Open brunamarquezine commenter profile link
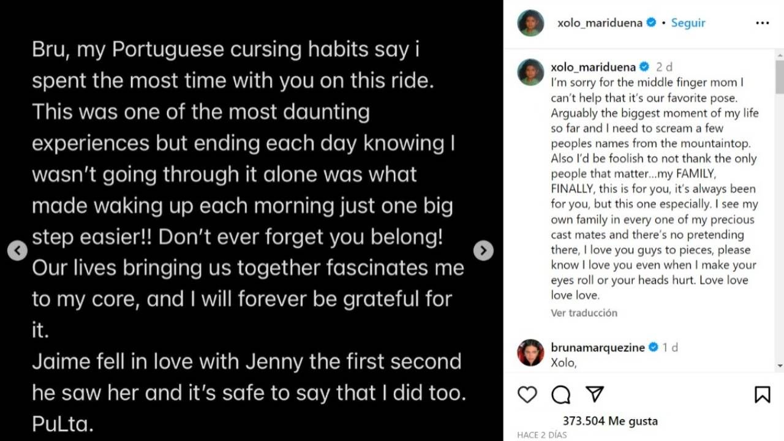Image resolution: width=784 pixels, height=441 pixels. [x=598, y=347]
